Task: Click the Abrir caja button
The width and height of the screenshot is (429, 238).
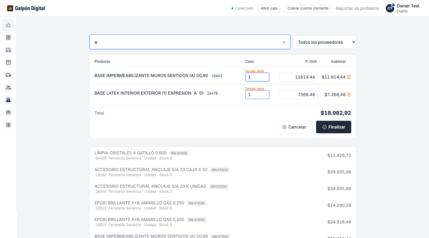Action: (x=269, y=8)
